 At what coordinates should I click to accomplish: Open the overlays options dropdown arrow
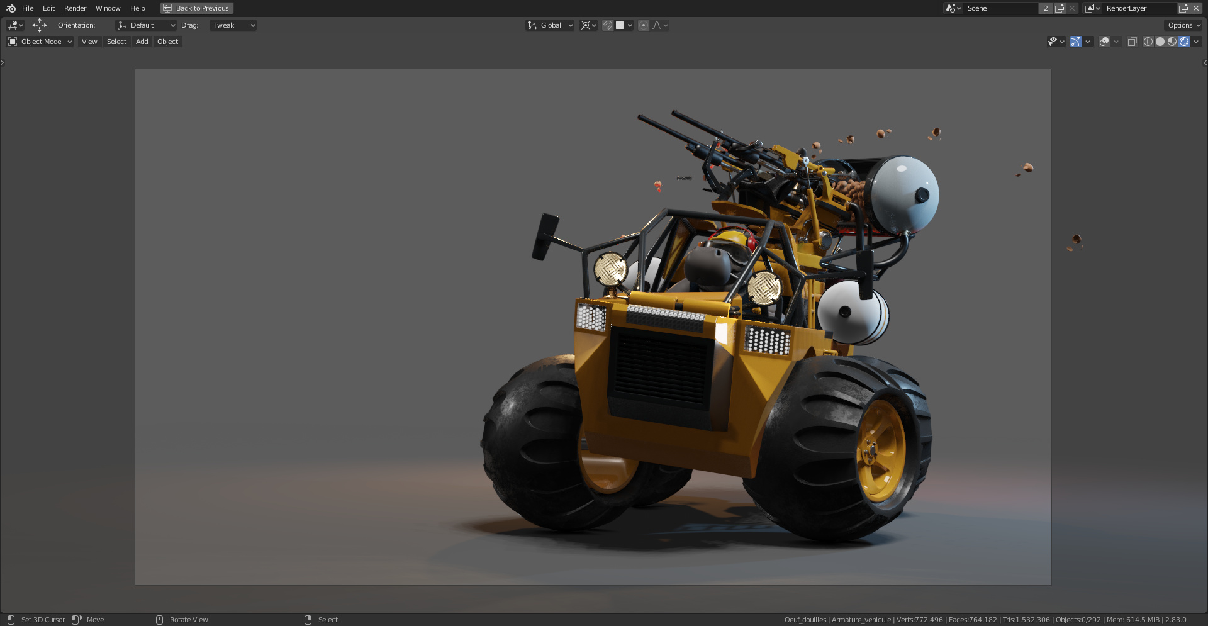tap(1116, 42)
